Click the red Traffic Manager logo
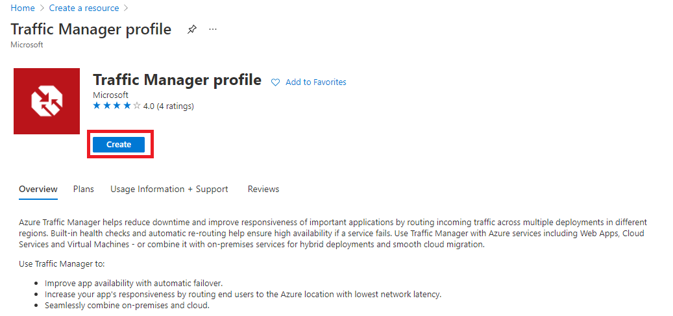 (x=47, y=101)
